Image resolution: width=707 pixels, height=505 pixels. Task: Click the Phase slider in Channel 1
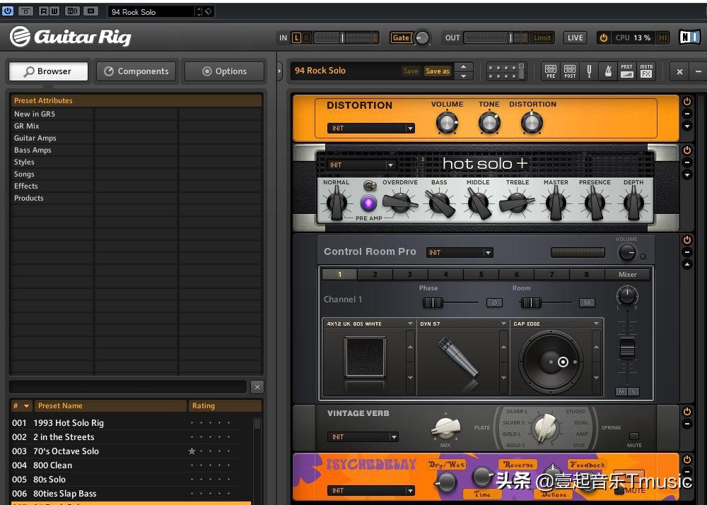(433, 303)
